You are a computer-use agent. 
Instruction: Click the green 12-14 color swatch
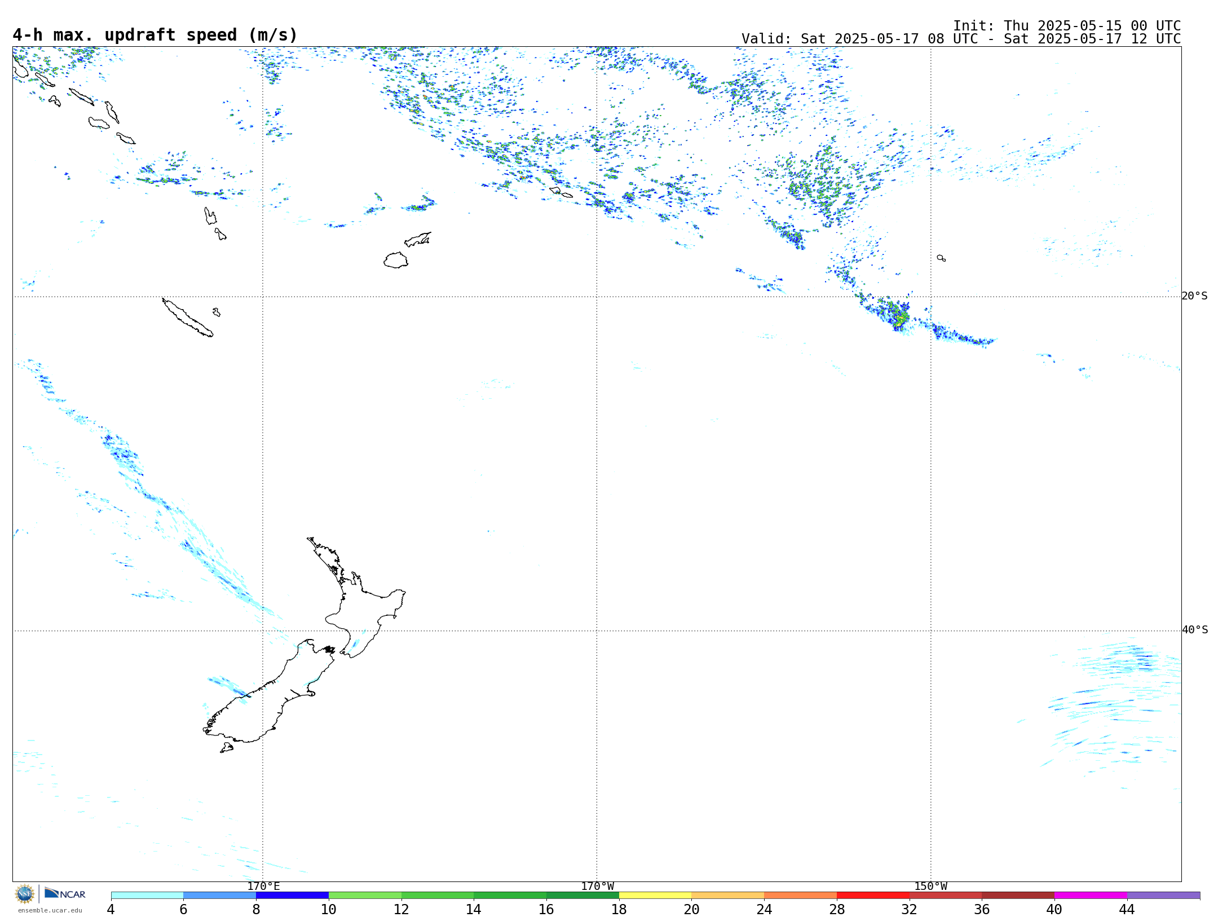click(x=438, y=896)
